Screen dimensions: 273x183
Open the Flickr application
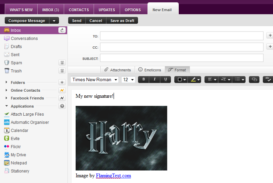(x=16, y=147)
